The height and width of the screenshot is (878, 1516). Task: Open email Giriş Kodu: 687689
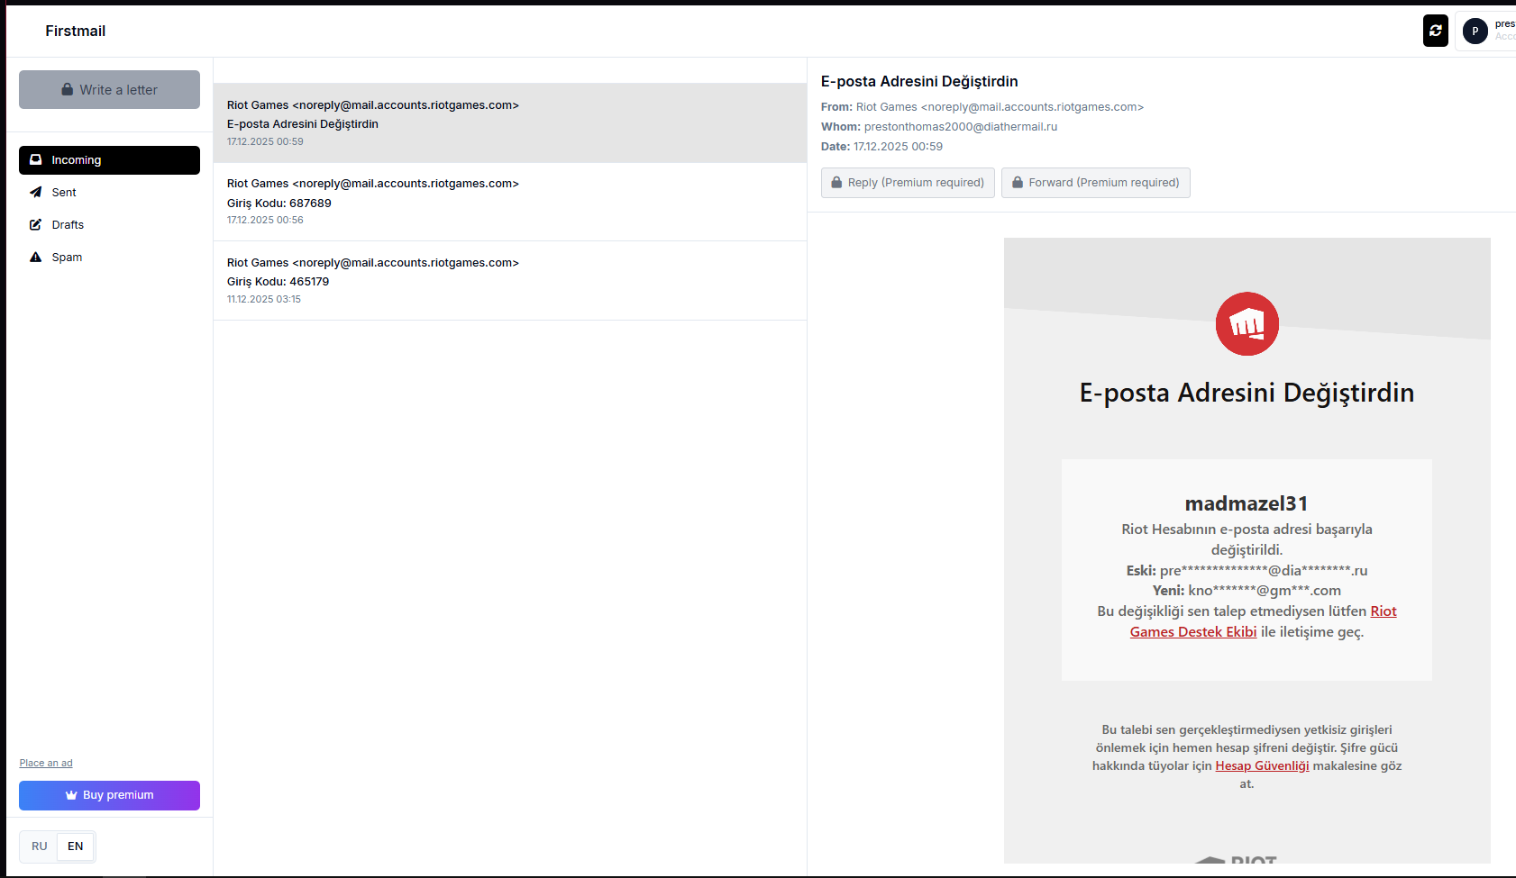(510, 202)
